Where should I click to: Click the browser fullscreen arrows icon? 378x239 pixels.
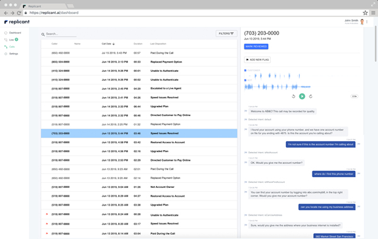coord(373,4)
